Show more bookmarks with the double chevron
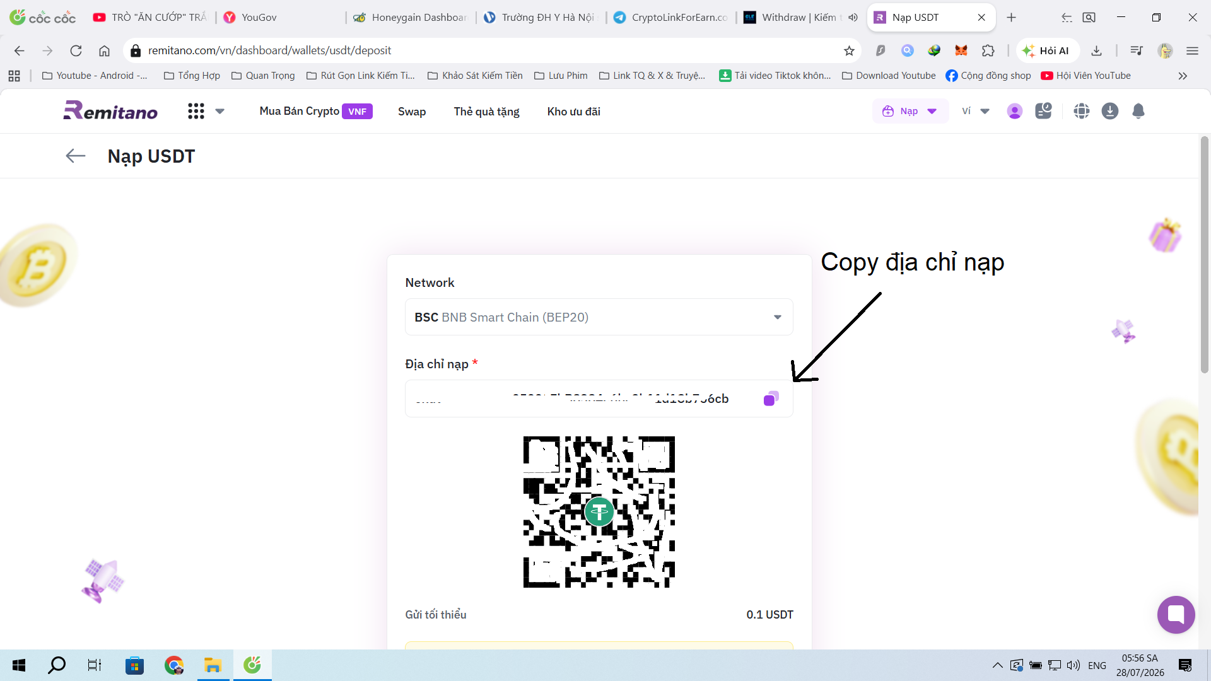 [1183, 76]
